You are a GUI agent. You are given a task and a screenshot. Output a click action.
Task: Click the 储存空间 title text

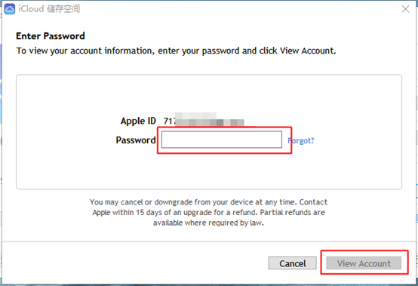[x=63, y=9]
